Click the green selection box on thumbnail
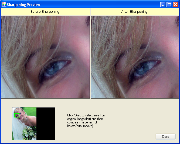Screen dimensions: 180x144 (x=17, y=115)
